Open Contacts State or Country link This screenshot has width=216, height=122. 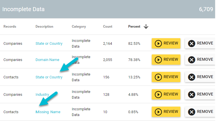pos(49,77)
